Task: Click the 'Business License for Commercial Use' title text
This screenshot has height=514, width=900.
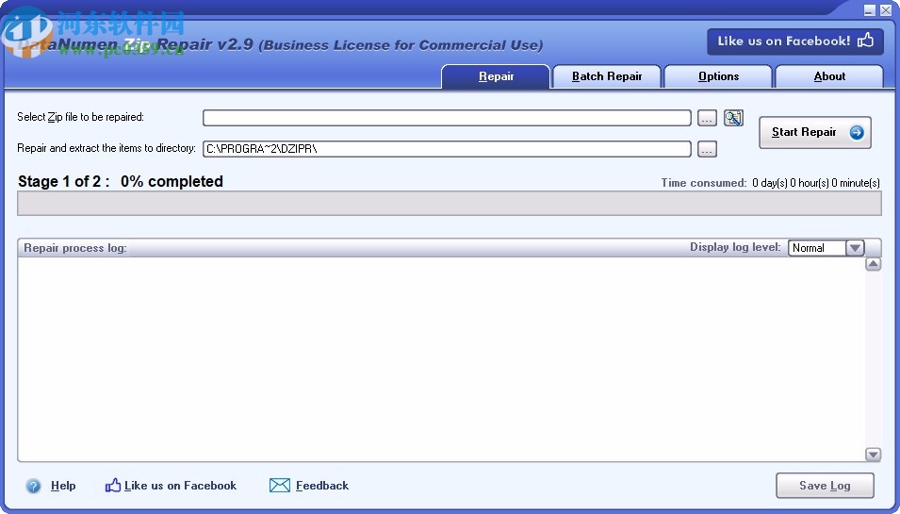Action: pyautogui.click(x=401, y=45)
